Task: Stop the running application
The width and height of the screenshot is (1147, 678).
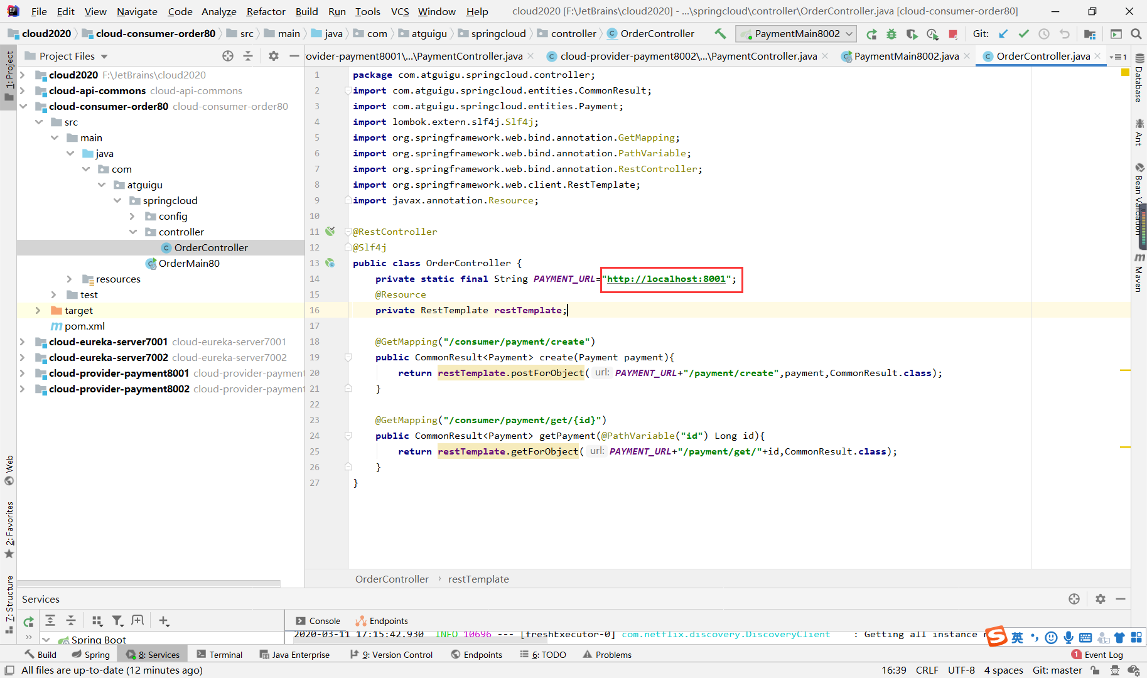Action: coord(953,34)
